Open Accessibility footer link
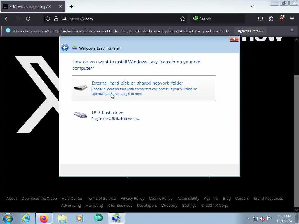 188,198
